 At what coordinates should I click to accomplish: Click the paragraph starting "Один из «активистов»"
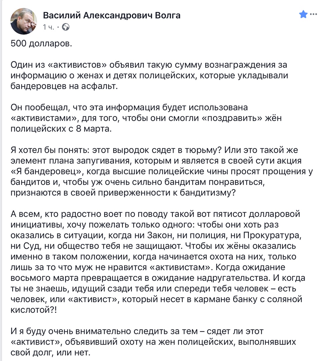tap(149, 75)
